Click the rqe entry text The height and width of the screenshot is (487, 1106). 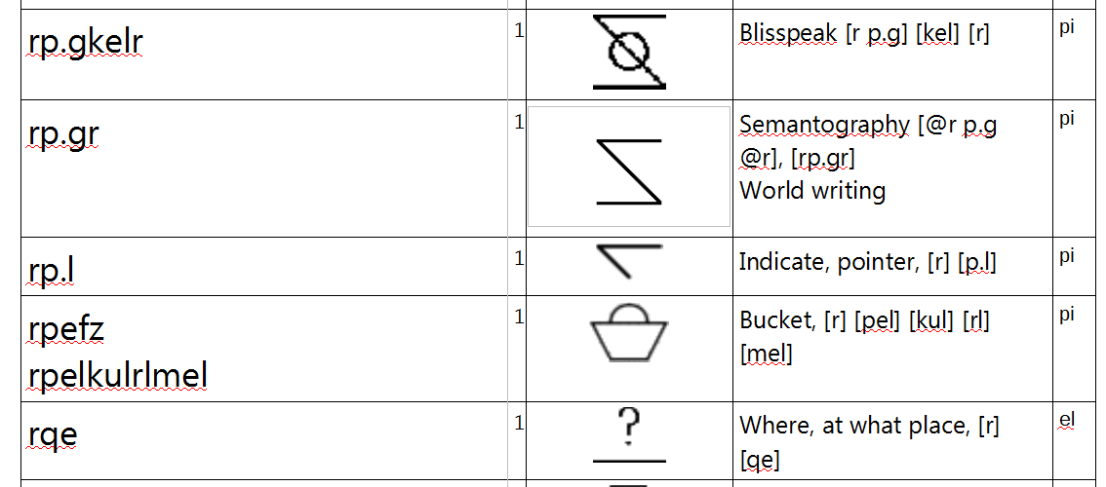tap(53, 434)
